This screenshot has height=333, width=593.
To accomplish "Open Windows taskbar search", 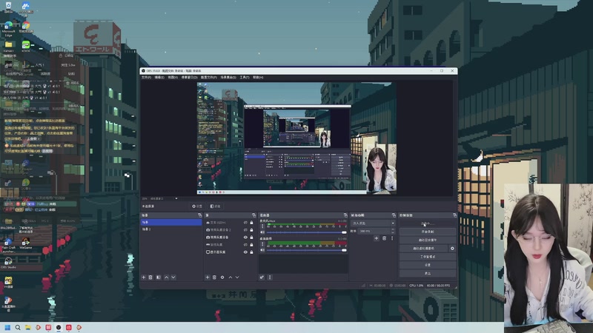I will [17, 327].
